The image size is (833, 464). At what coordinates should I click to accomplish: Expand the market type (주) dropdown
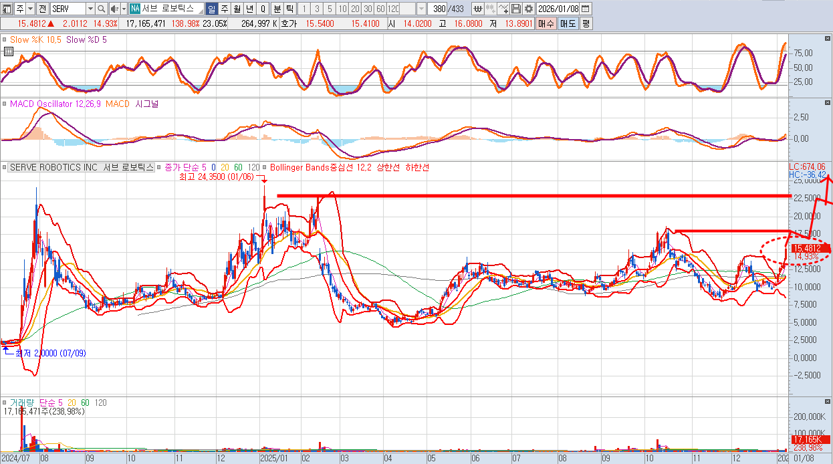31,9
